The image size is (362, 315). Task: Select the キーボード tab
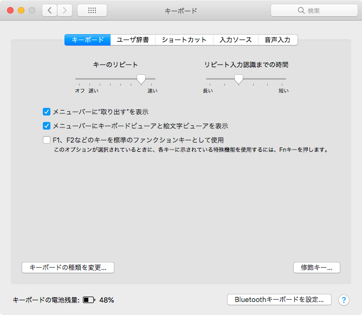pos(87,40)
